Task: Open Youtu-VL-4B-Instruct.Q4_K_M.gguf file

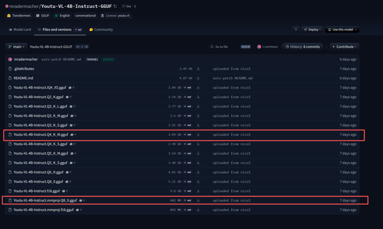Action: click(x=41, y=134)
